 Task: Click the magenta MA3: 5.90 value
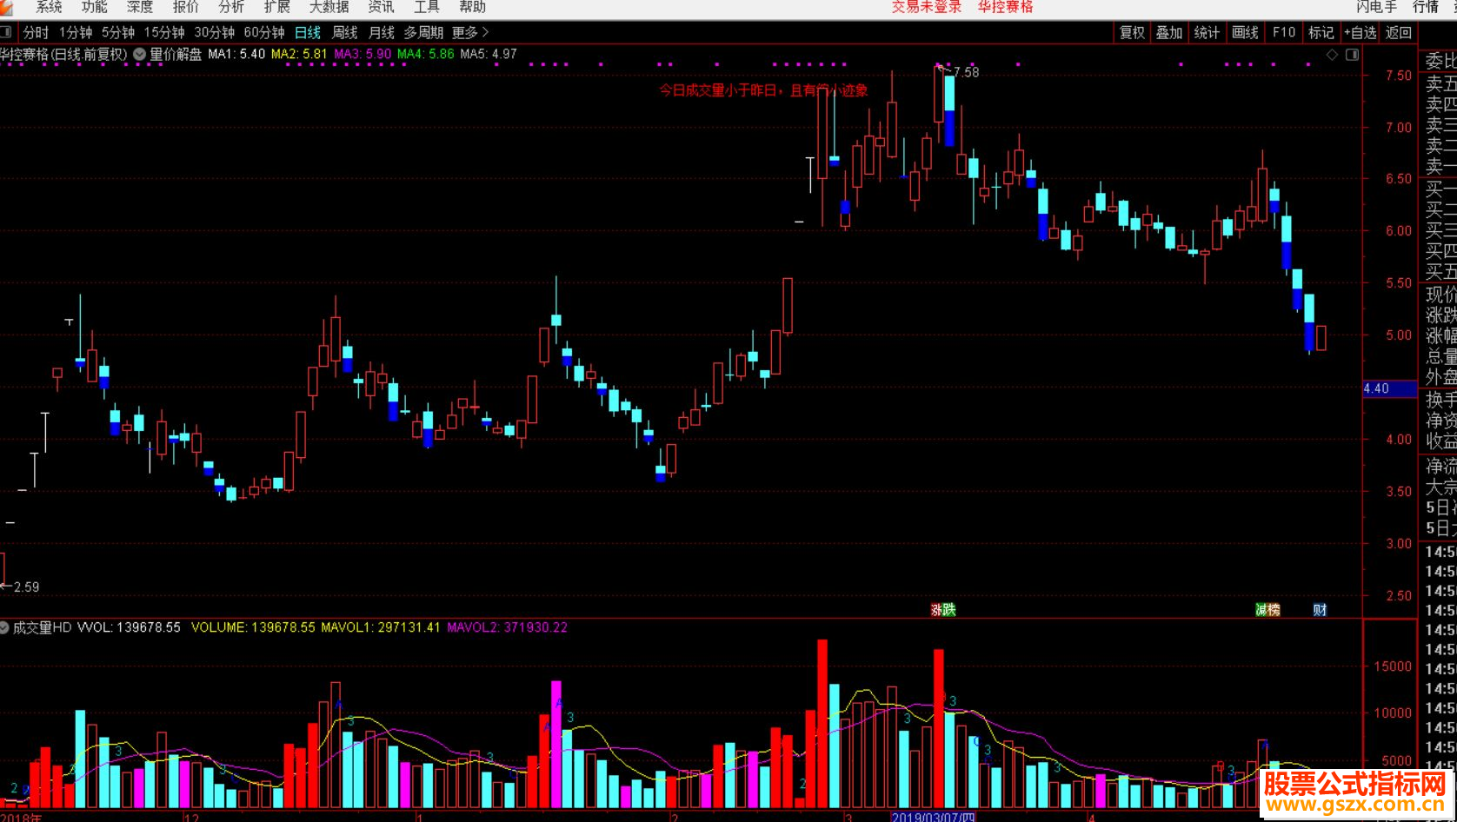[363, 54]
